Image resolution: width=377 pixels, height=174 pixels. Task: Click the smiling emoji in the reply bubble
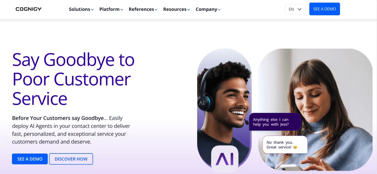[295, 147]
